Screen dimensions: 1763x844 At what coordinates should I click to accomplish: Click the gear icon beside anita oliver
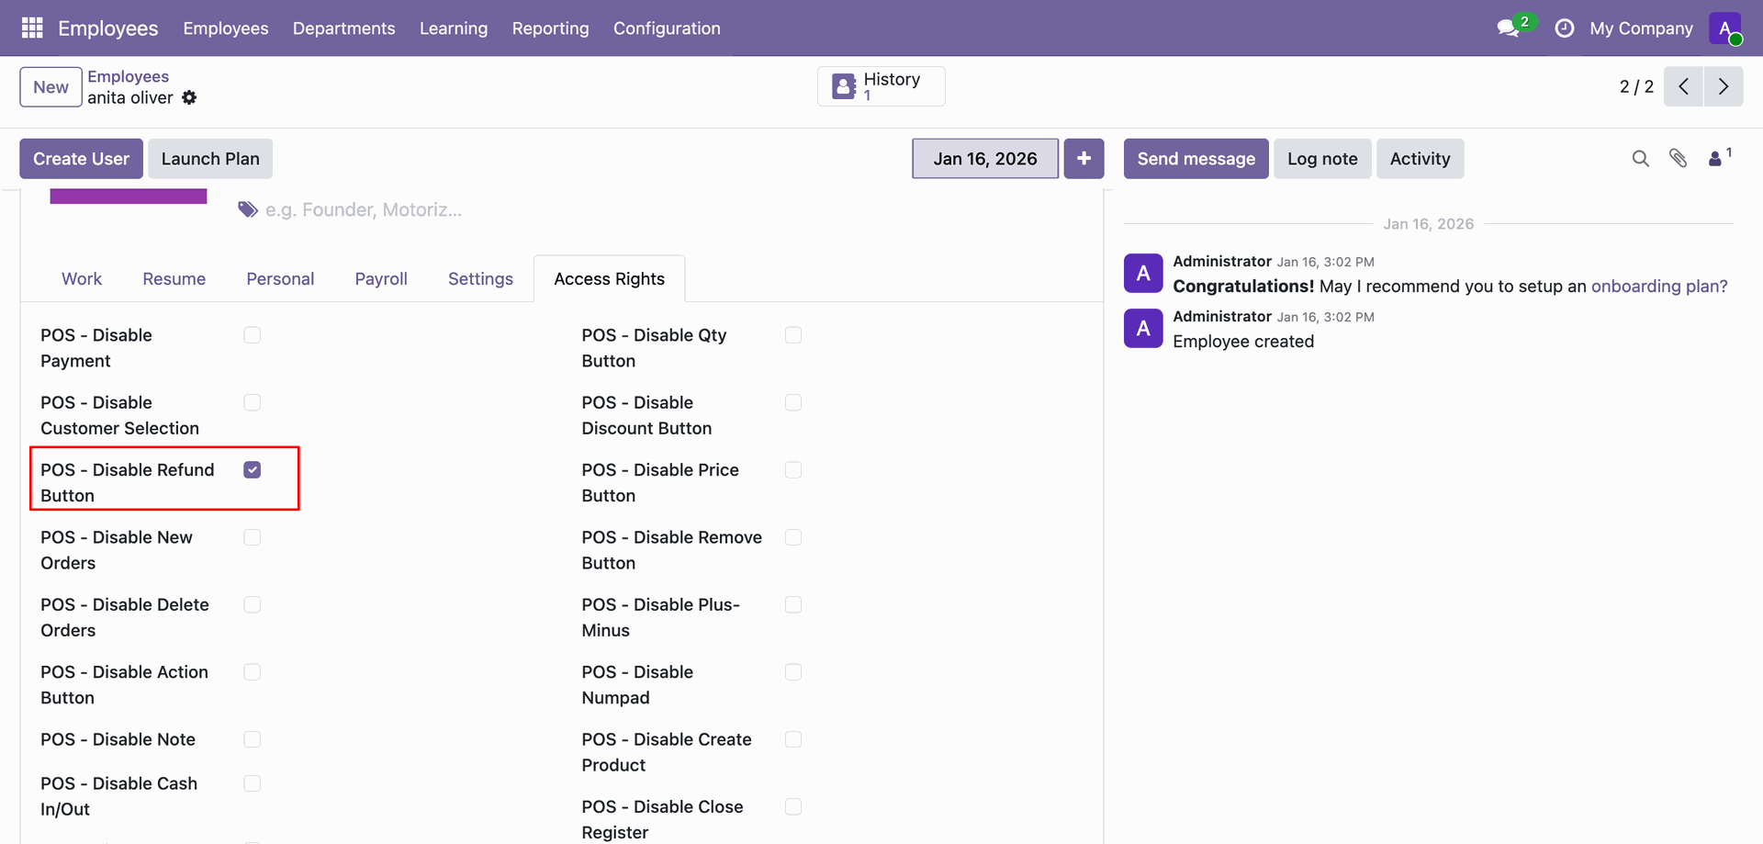tap(189, 98)
